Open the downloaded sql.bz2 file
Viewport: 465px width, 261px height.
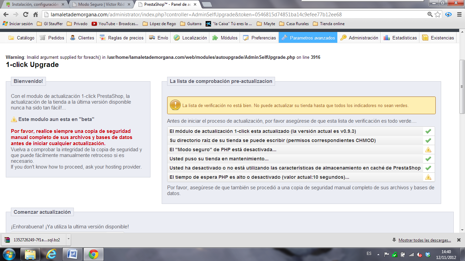point(33,240)
